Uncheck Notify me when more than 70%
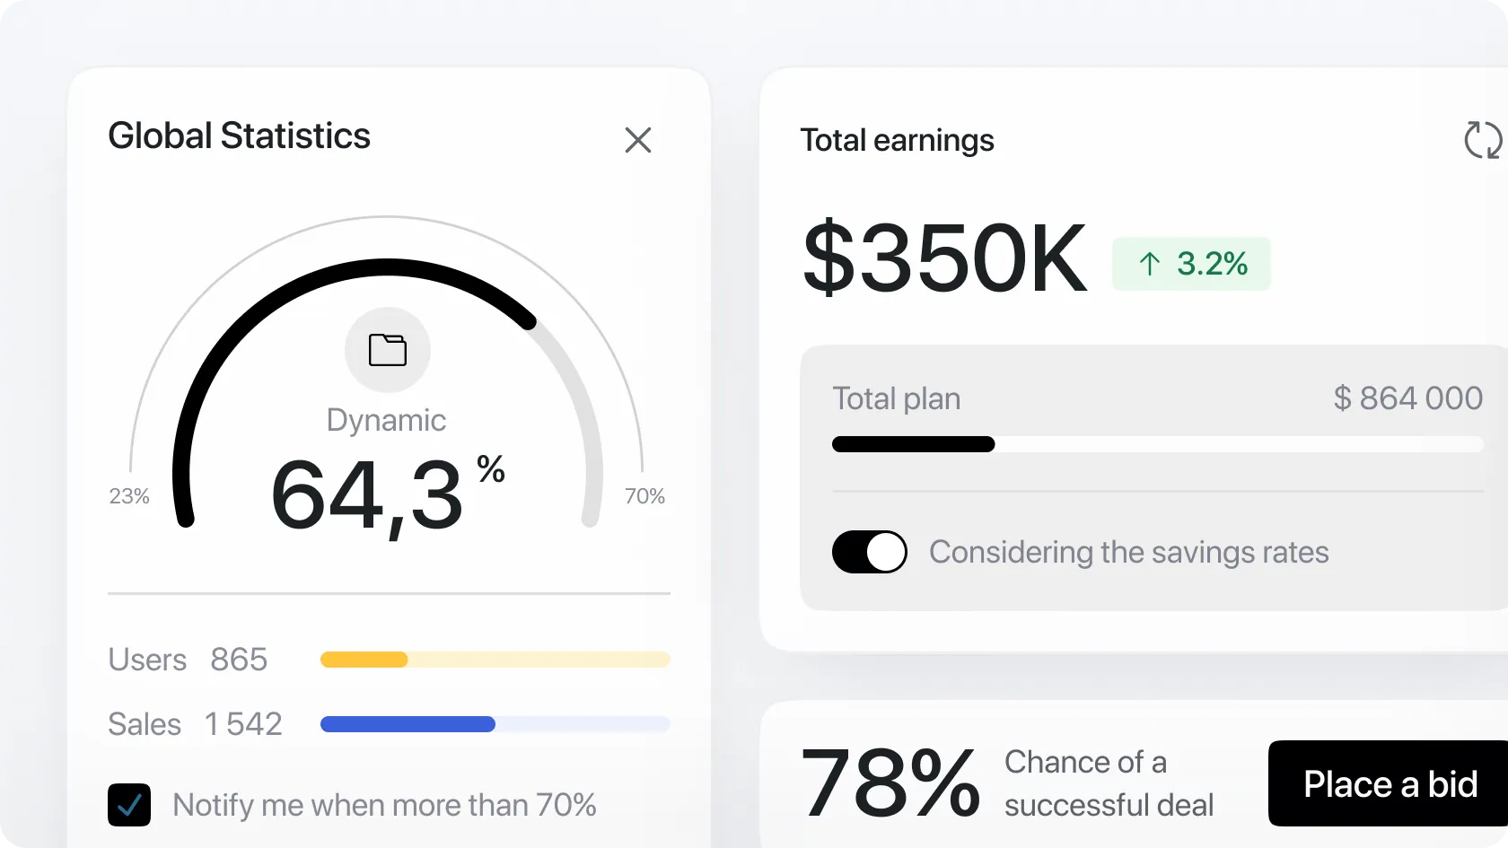This screenshot has height=848, width=1508. point(129,805)
